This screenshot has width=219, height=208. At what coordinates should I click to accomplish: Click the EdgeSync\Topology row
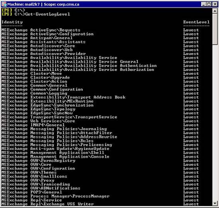pyautogui.click(x=100, y=109)
